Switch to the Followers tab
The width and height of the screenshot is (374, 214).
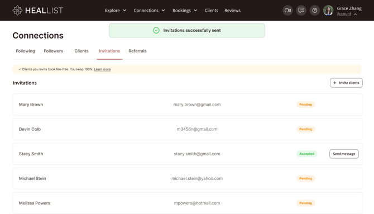pos(54,51)
